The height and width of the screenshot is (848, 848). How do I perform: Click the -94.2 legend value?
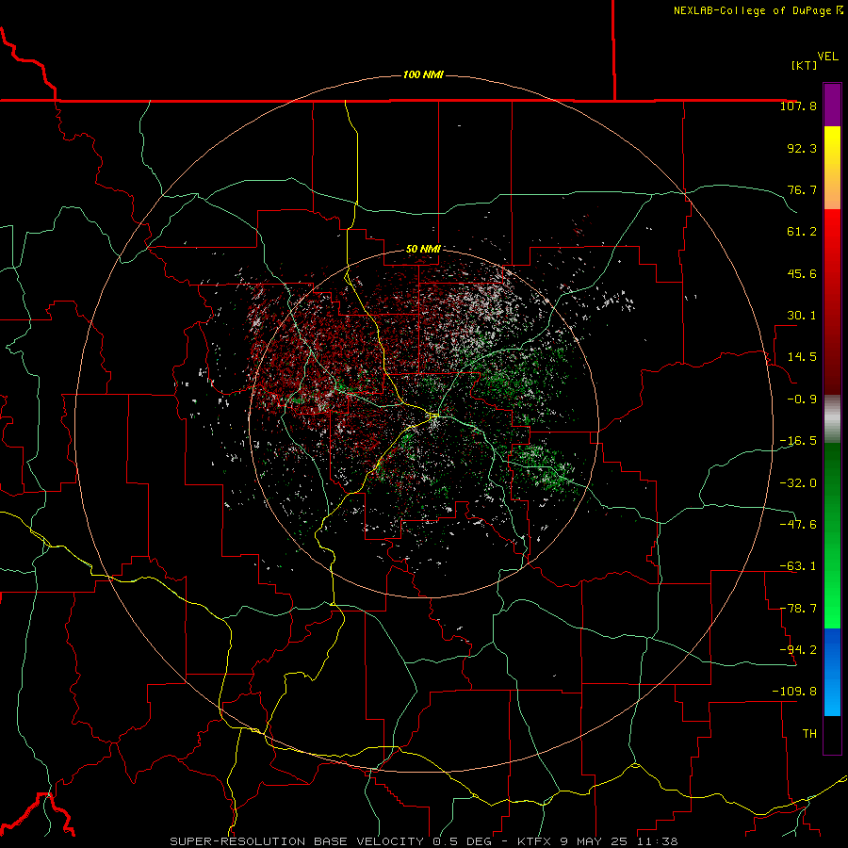coord(798,649)
